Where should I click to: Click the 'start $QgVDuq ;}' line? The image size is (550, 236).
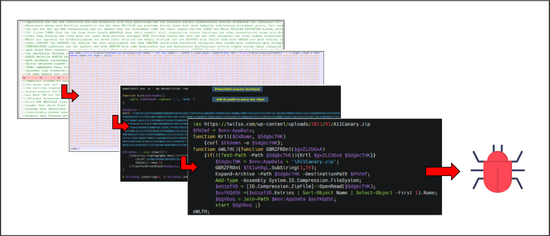click(238, 205)
